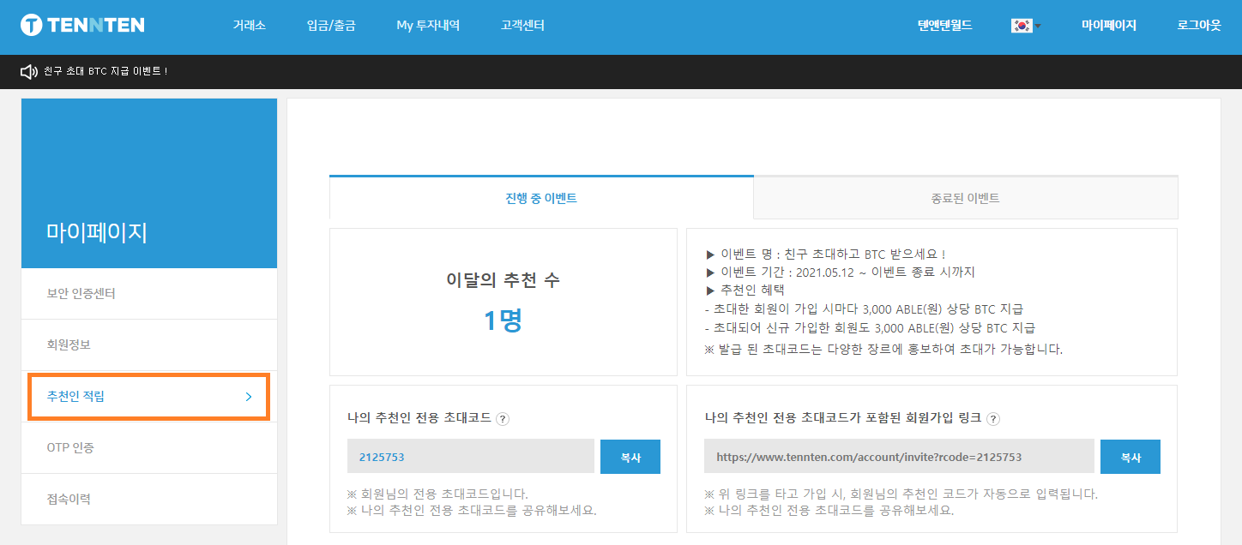
Task: Open the 고객센터 menu
Action: pyautogui.click(x=522, y=26)
